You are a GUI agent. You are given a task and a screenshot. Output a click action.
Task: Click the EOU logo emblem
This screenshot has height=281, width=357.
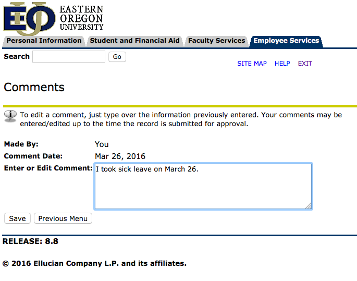pos(29,18)
